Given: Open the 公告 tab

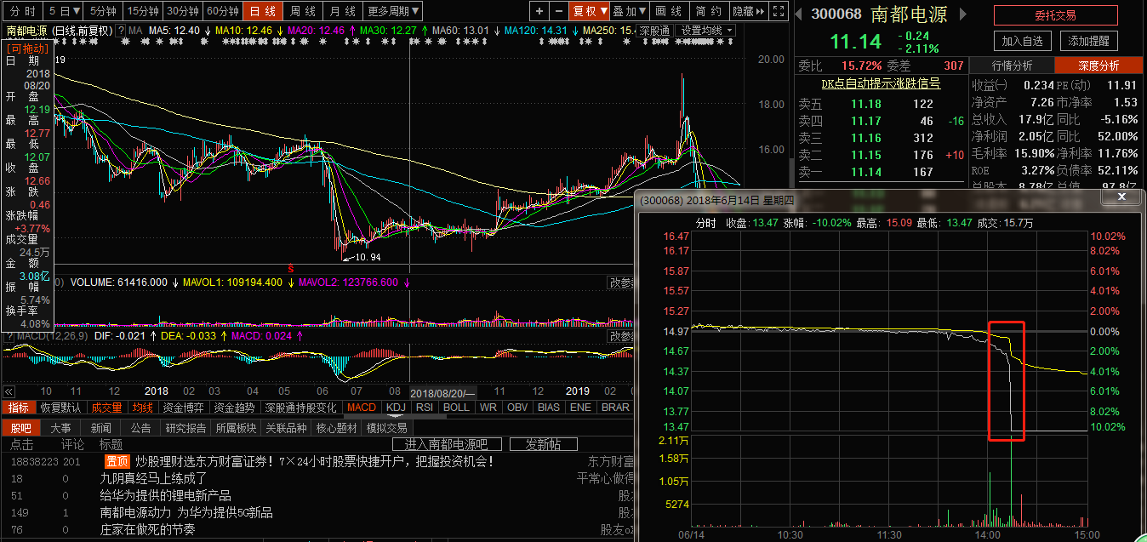Looking at the screenshot, I should [140, 427].
